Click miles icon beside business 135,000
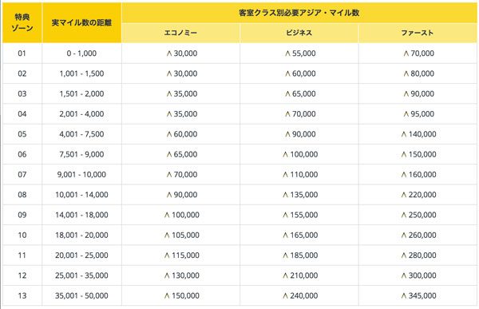The image size is (479, 309). pos(286,195)
